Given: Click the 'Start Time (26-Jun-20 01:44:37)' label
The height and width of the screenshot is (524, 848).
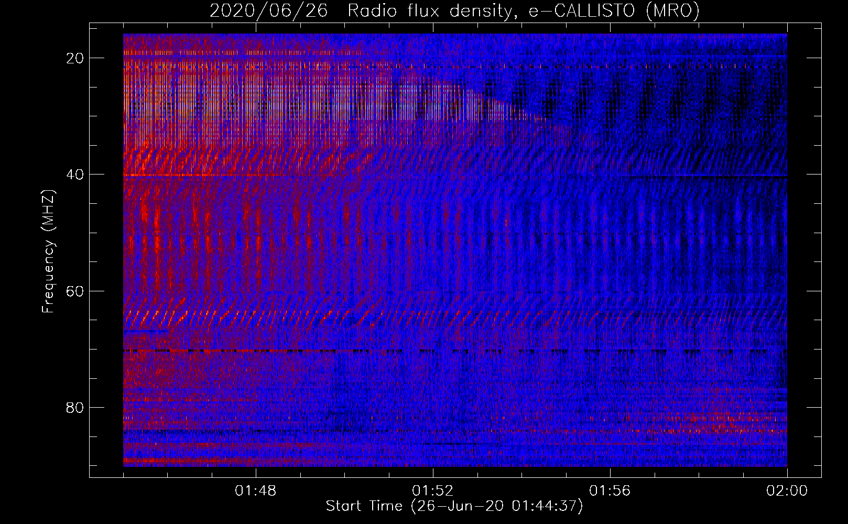Looking at the screenshot, I should [x=454, y=506].
